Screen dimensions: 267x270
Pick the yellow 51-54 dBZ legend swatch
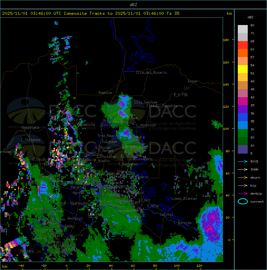[x=243, y=69]
